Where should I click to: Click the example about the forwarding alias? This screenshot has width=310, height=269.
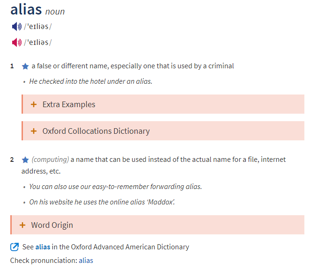(115, 187)
